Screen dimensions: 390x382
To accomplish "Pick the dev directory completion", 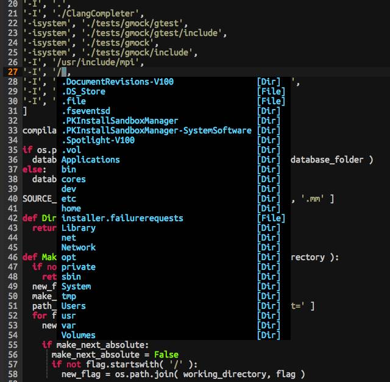I will point(173,189).
